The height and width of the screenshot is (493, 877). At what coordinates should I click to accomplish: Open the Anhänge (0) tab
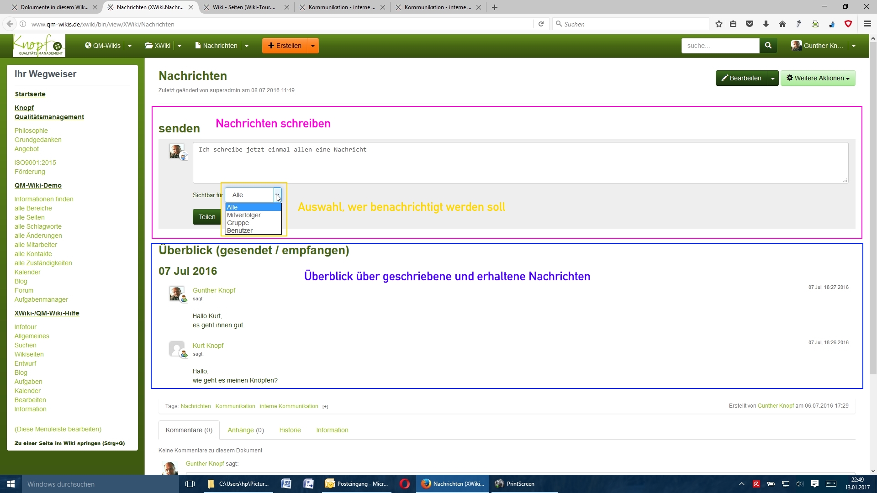(246, 430)
